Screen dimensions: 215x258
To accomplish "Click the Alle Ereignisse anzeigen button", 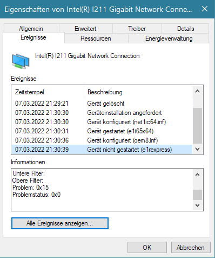I will (60, 223).
